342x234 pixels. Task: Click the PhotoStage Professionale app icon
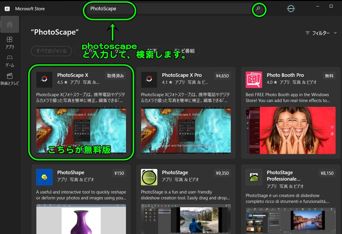tap(254, 177)
